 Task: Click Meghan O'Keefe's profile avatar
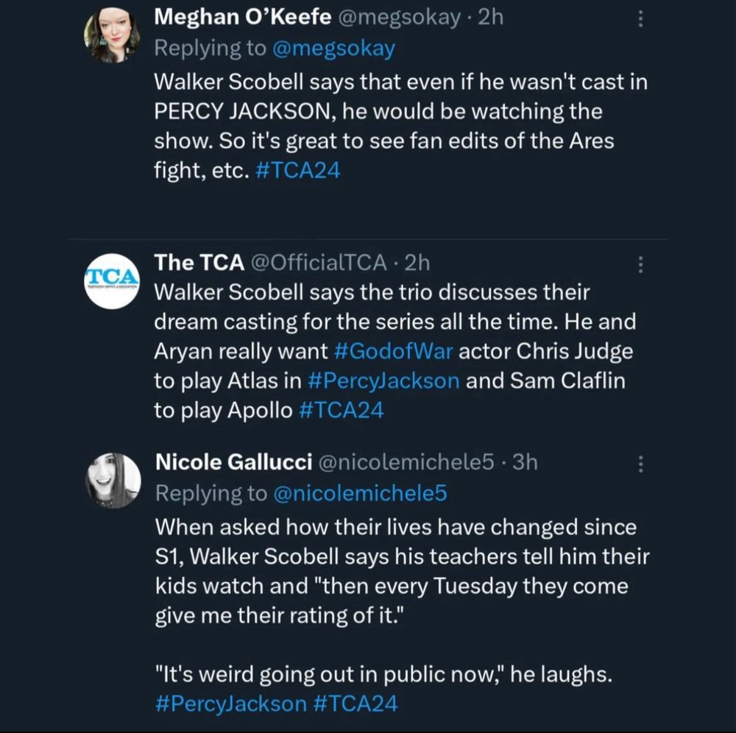click(113, 38)
